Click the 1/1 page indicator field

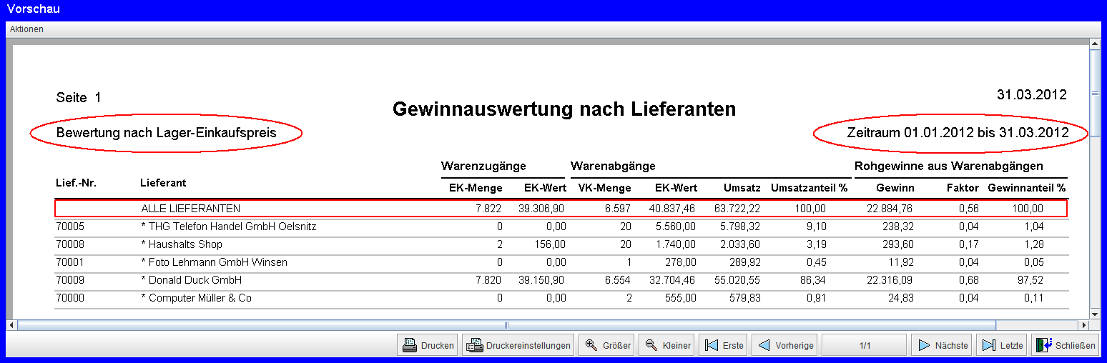coord(864,345)
